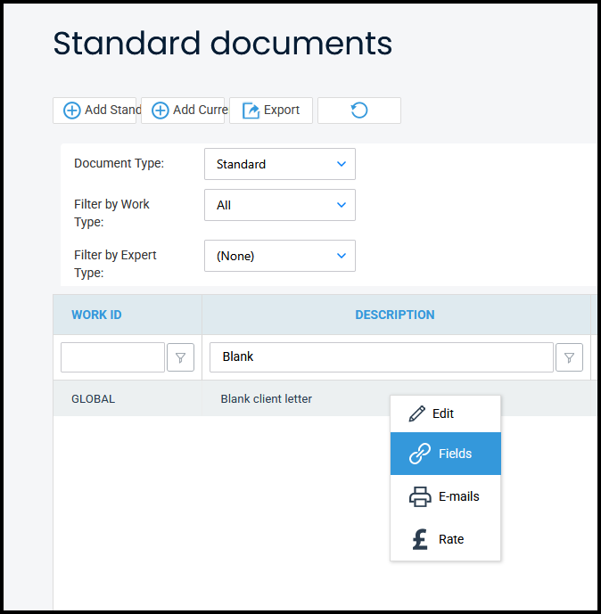Click the Export arrow icon
601x614 pixels.
click(251, 111)
